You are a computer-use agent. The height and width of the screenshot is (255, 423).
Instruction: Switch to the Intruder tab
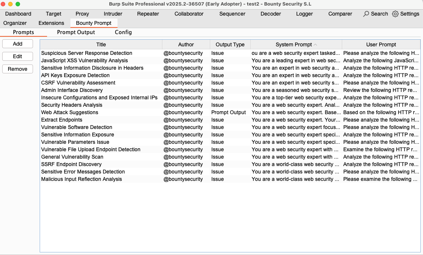(113, 14)
